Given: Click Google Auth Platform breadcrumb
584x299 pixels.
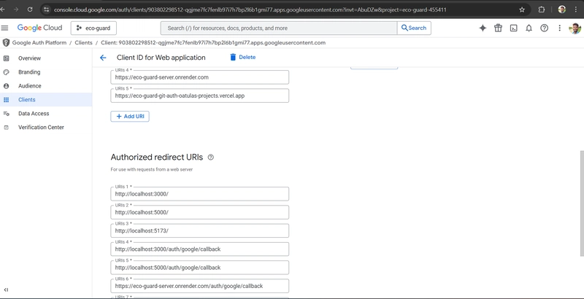Looking at the screenshot, I should point(39,43).
